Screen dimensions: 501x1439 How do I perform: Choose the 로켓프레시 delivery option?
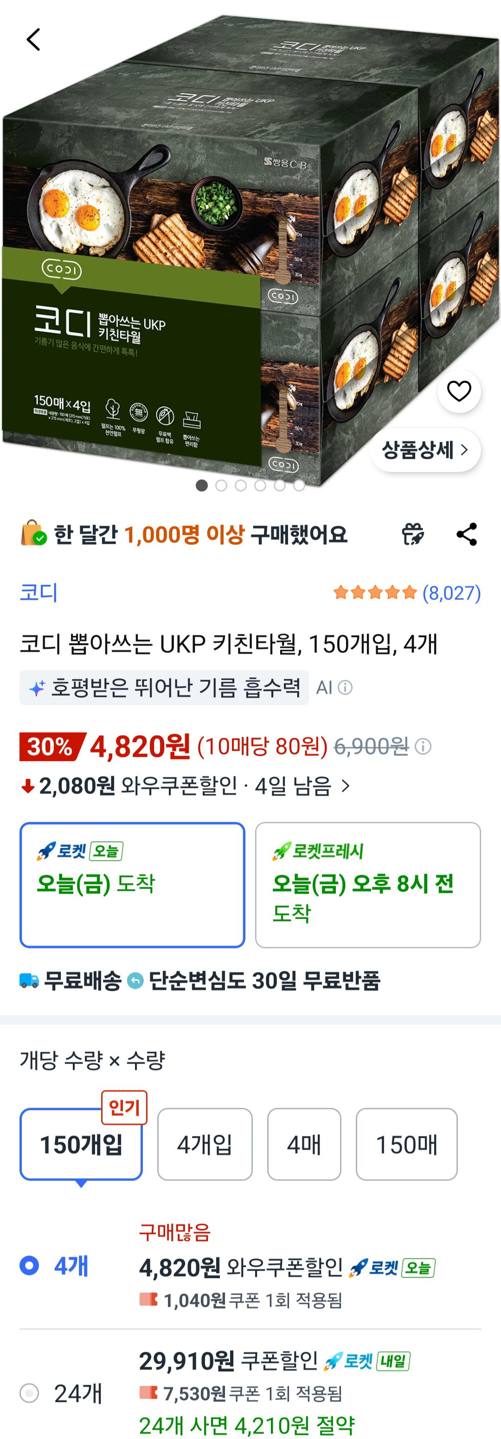point(368,885)
